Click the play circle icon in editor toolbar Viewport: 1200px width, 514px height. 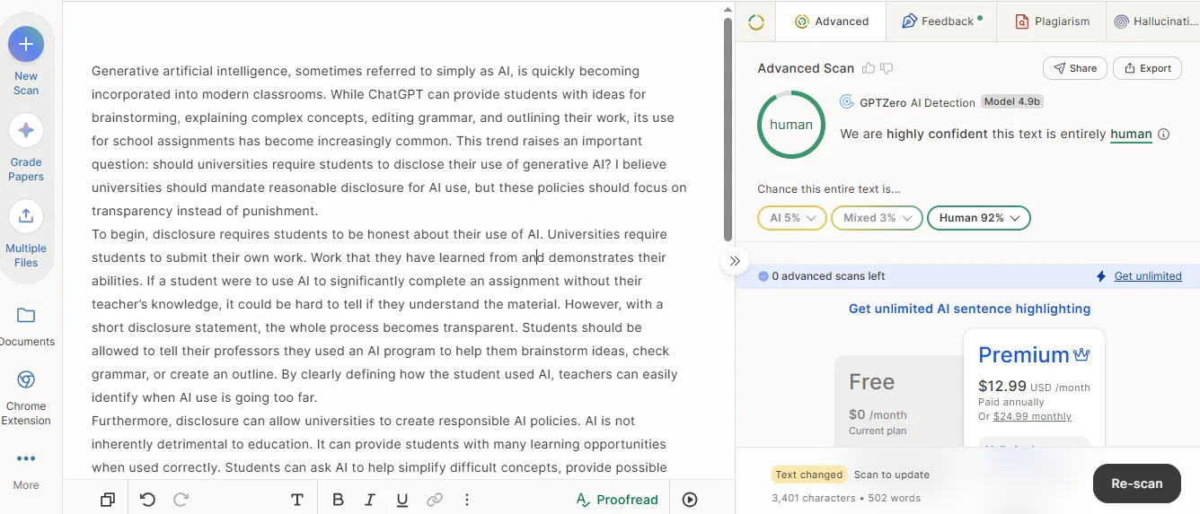tap(690, 500)
